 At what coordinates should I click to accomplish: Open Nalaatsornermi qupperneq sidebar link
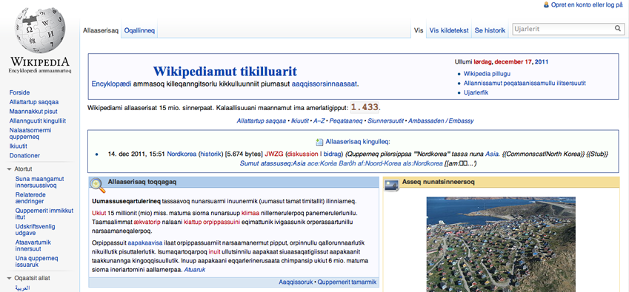tap(30, 133)
